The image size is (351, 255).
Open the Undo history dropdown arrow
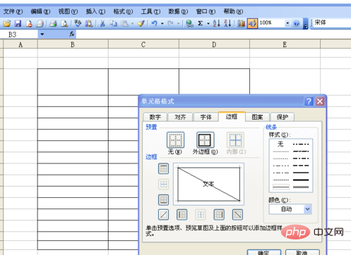pos(162,23)
